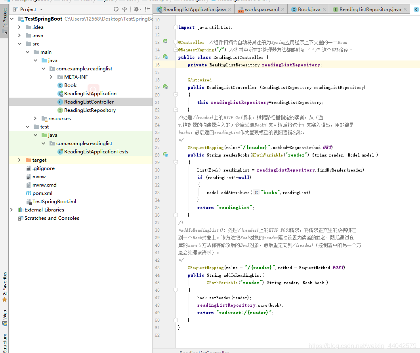Image resolution: width=420 pixels, height=353 pixels.
Task: Expand the .idea folder
Action: click(x=19, y=27)
